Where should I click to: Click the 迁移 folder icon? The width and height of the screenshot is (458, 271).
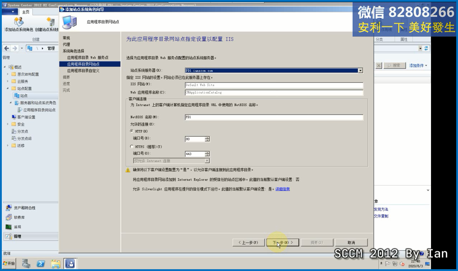coord(14,145)
